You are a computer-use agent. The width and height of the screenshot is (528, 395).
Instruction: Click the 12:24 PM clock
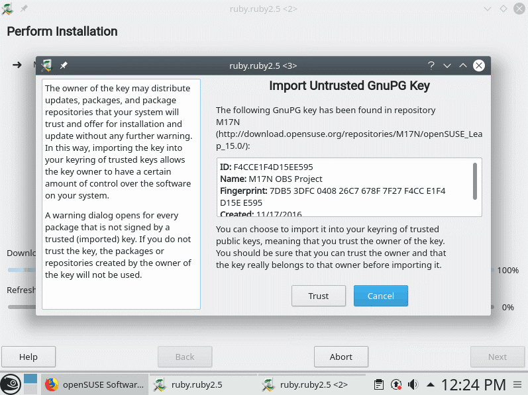tap(474, 385)
